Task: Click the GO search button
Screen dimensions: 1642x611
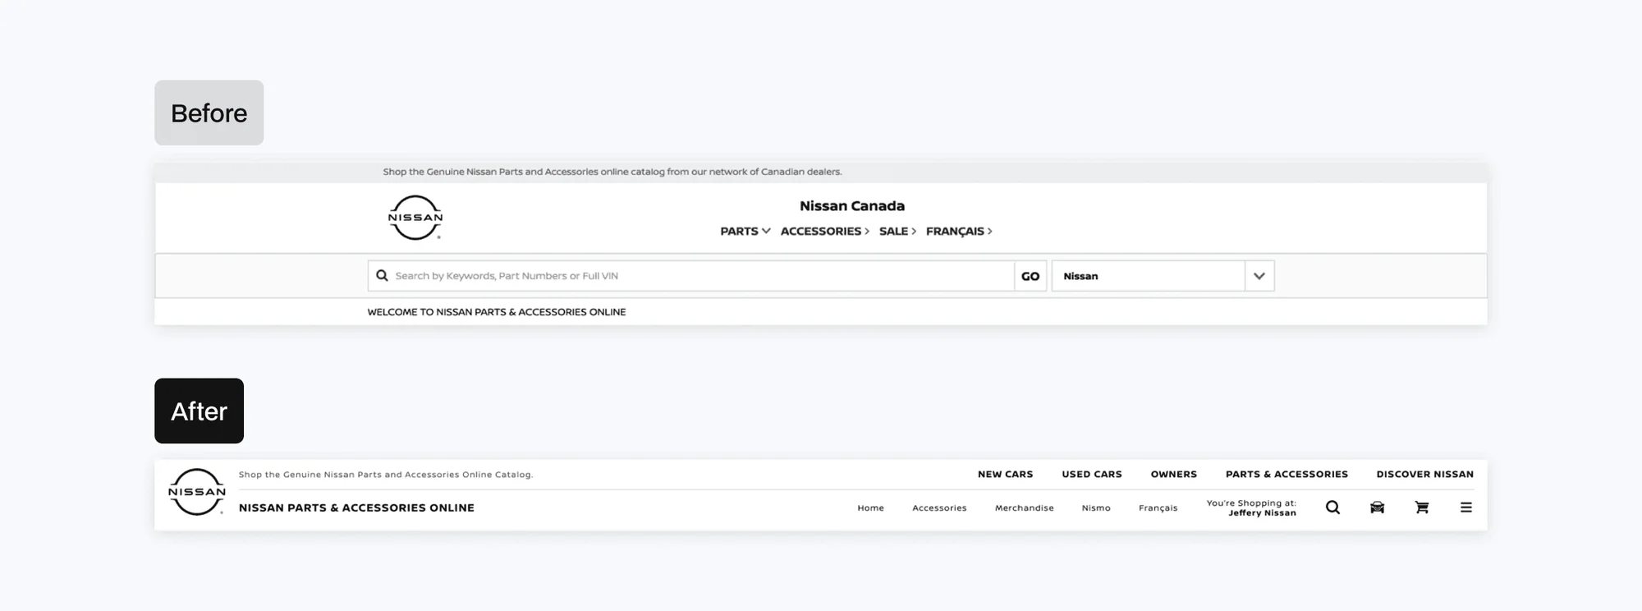Action: coord(1030,276)
